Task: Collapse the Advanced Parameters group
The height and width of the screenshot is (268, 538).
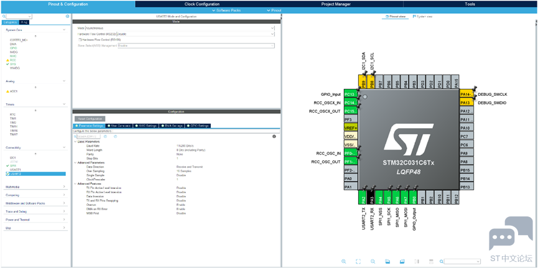Action: click(75, 163)
